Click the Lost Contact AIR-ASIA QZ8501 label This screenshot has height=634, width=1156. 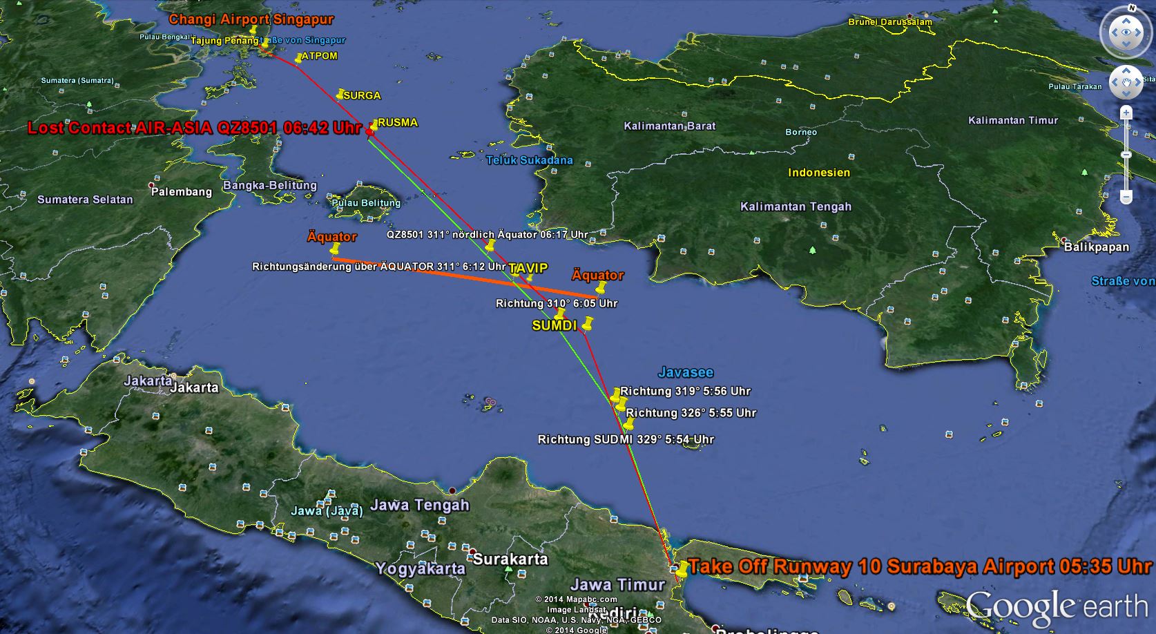(194, 128)
